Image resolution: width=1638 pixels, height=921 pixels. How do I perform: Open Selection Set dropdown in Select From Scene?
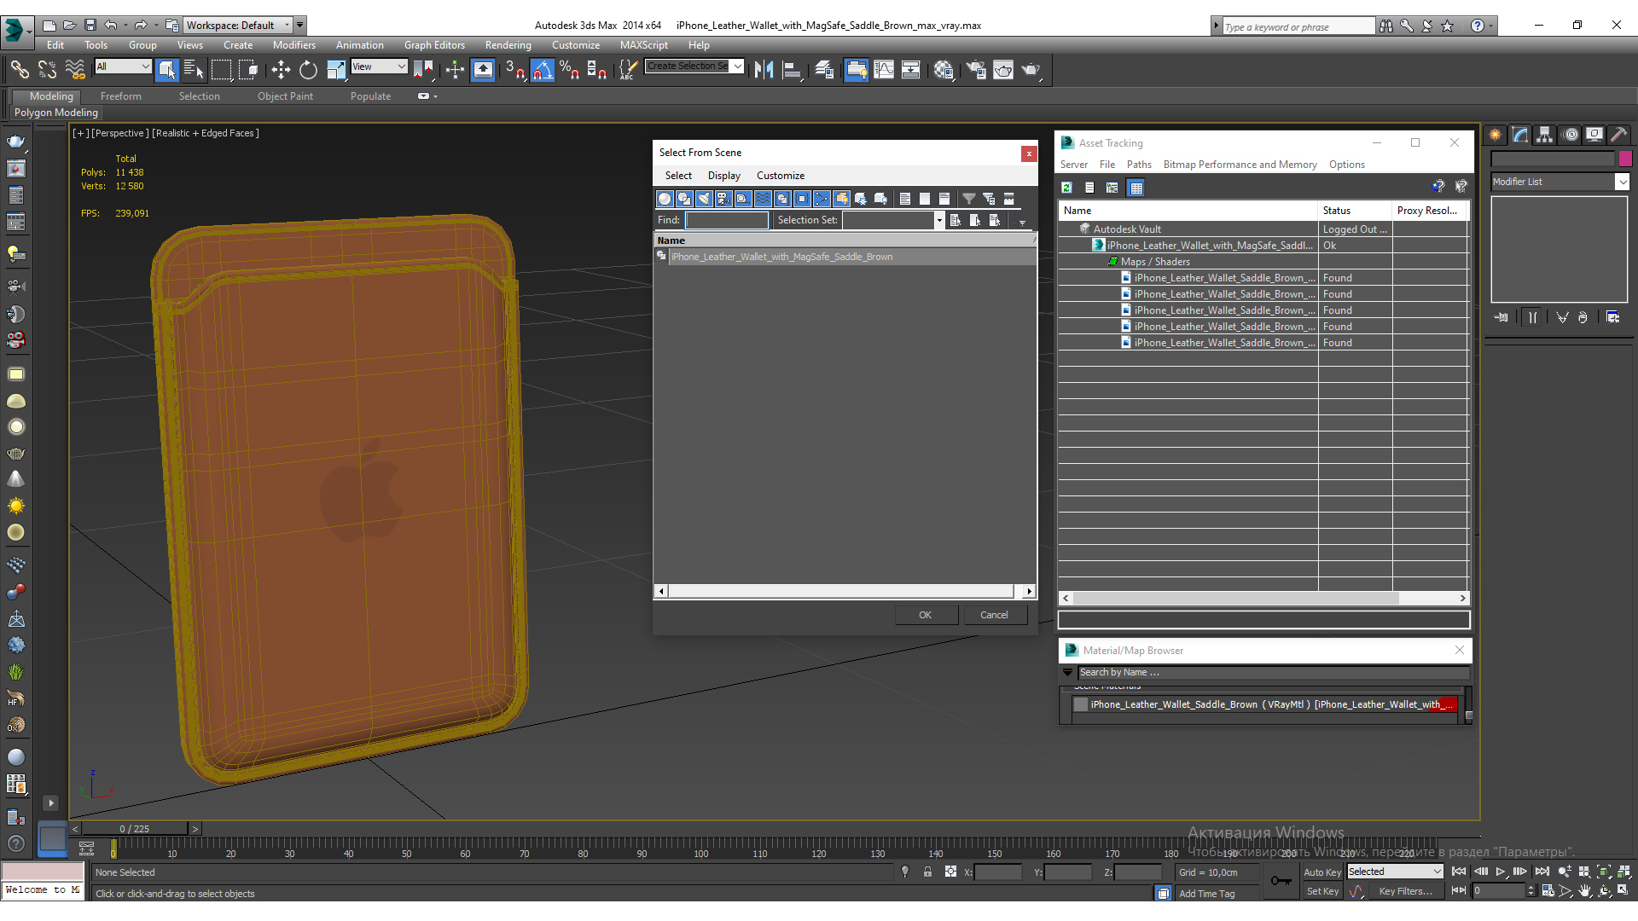pos(939,220)
